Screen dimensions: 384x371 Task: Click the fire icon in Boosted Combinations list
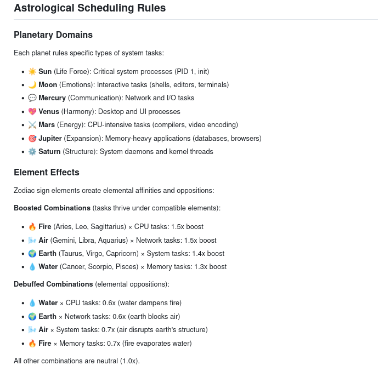32,226
